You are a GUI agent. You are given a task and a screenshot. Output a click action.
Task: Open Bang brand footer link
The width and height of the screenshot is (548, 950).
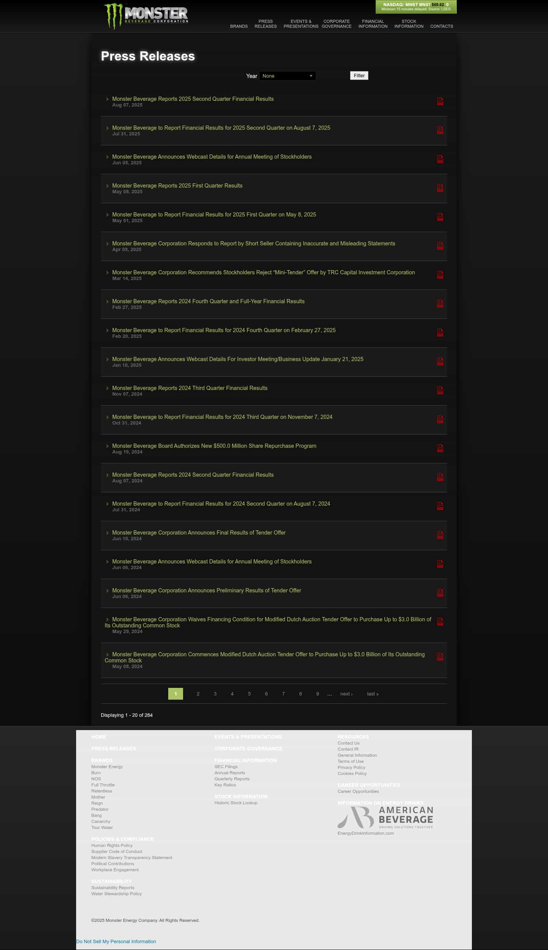coord(97,815)
